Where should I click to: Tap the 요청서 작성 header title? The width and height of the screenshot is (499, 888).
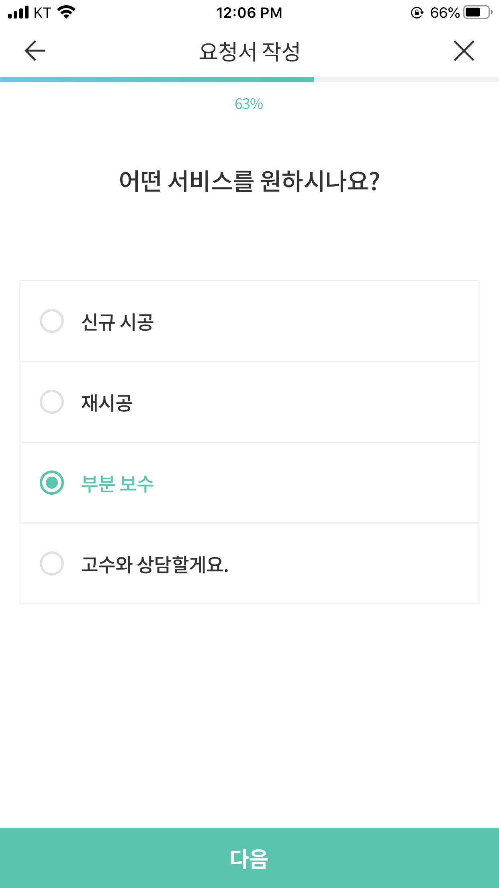249,51
